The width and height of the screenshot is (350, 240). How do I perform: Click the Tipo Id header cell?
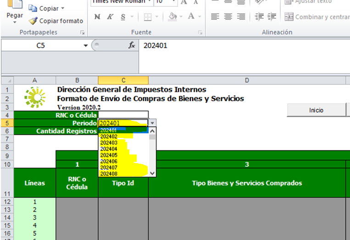click(123, 183)
